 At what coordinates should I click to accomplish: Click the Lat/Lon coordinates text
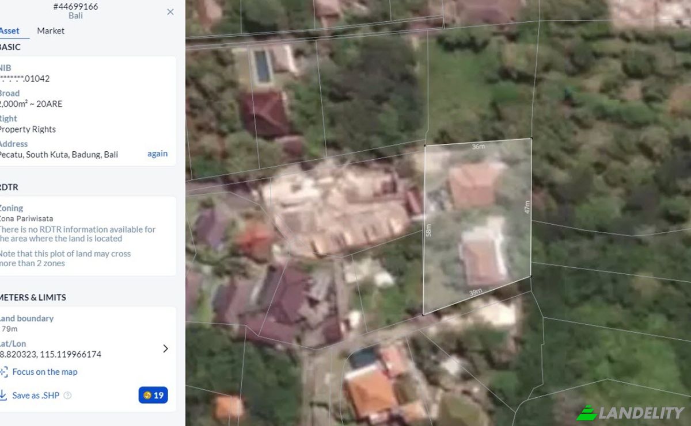[51, 354]
